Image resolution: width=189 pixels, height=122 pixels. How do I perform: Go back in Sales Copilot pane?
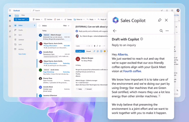click(x=115, y=31)
